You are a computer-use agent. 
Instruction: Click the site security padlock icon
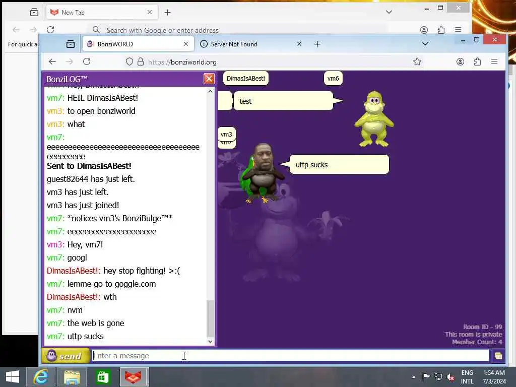141,62
